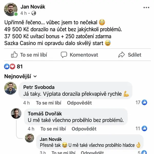Open Tomáš Dvořák's profile name link
Screen dimensions: 154x154
click(x=45, y=114)
